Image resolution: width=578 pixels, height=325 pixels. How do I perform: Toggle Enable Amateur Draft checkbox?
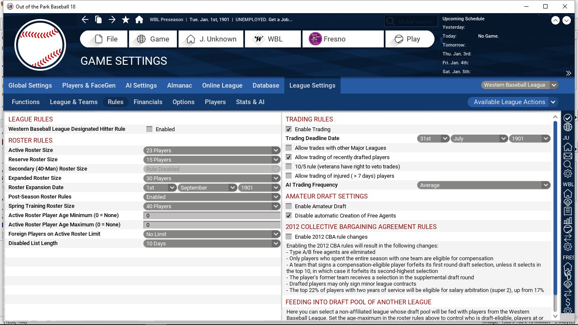point(289,207)
